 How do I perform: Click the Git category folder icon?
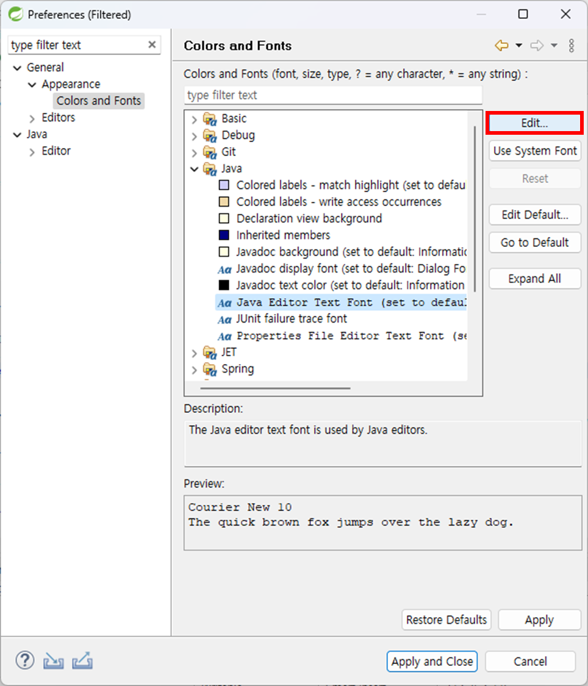pos(210,152)
